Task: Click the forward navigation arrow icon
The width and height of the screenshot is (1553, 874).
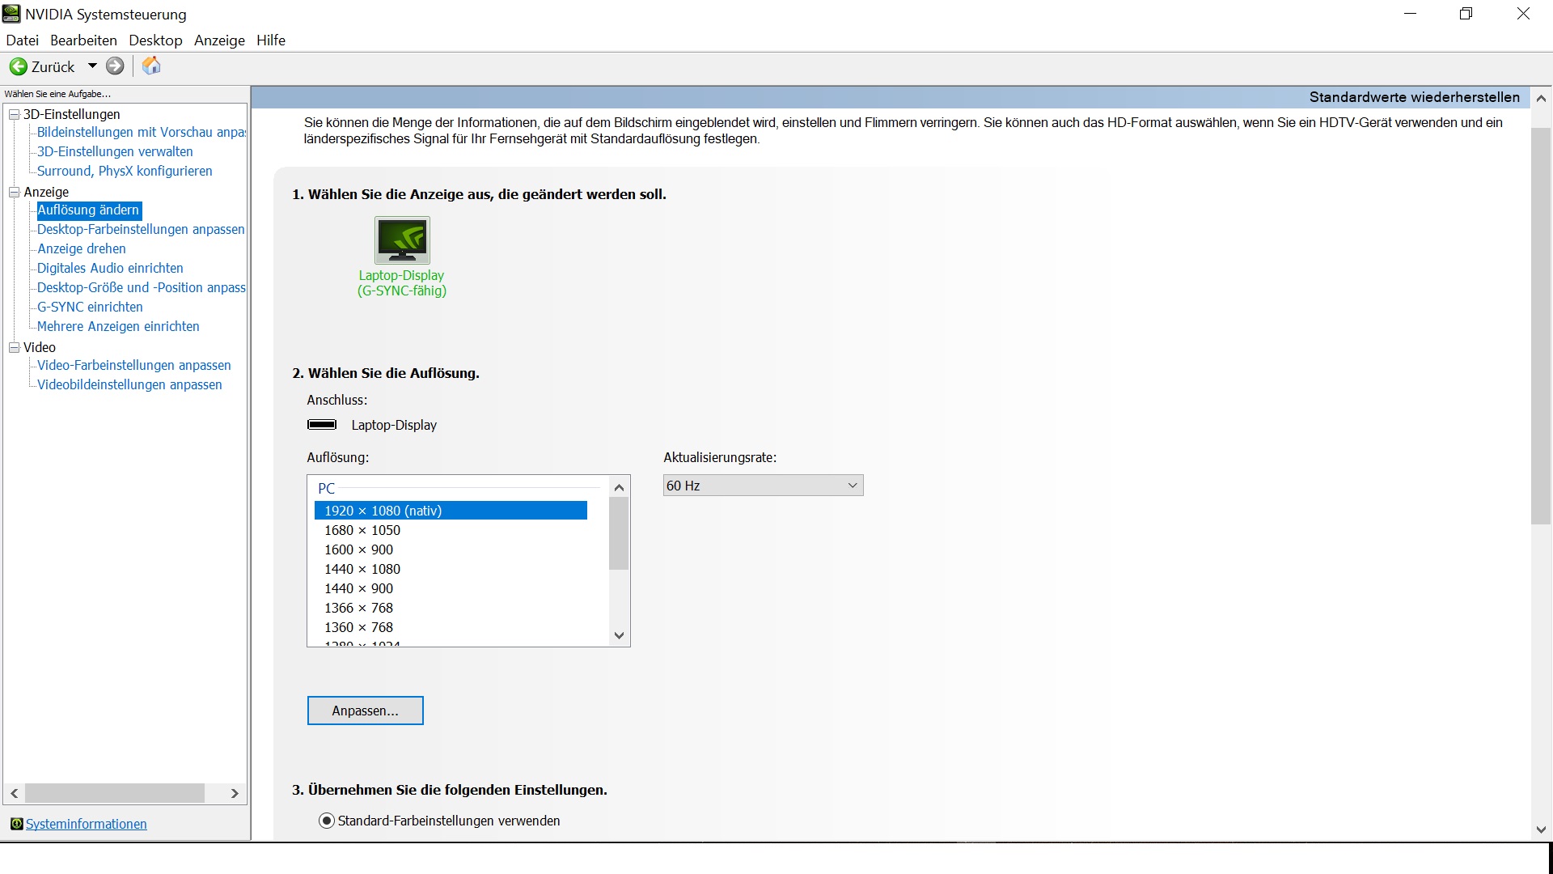Action: [x=115, y=66]
